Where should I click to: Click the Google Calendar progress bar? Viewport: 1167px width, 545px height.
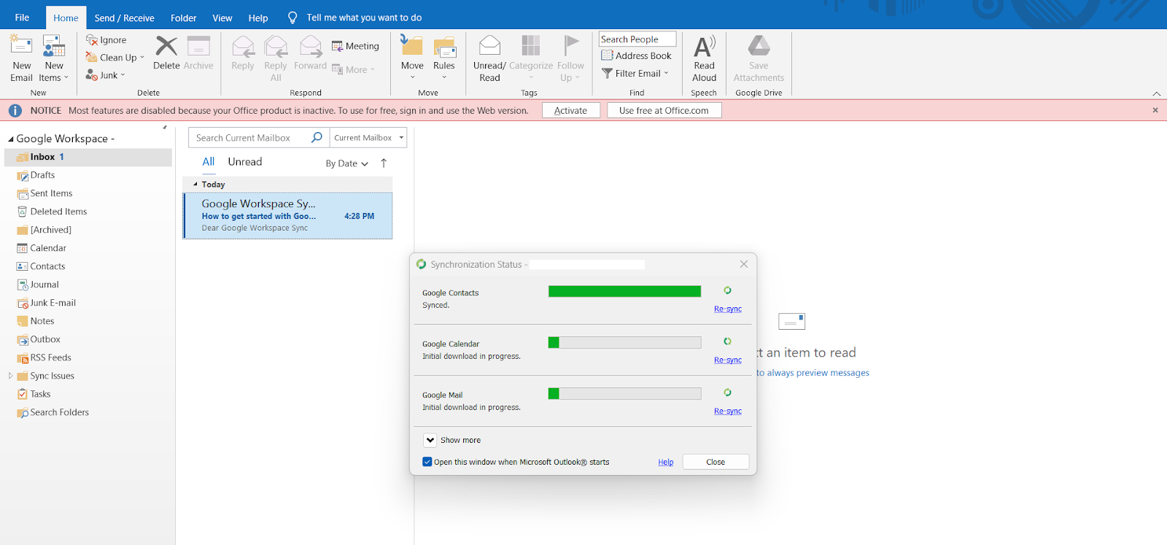(x=625, y=342)
